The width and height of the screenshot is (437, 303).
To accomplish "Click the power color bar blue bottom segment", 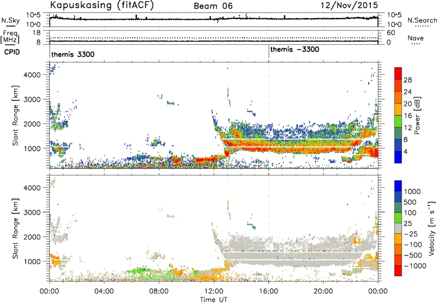I will pyautogui.click(x=398, y=157).
